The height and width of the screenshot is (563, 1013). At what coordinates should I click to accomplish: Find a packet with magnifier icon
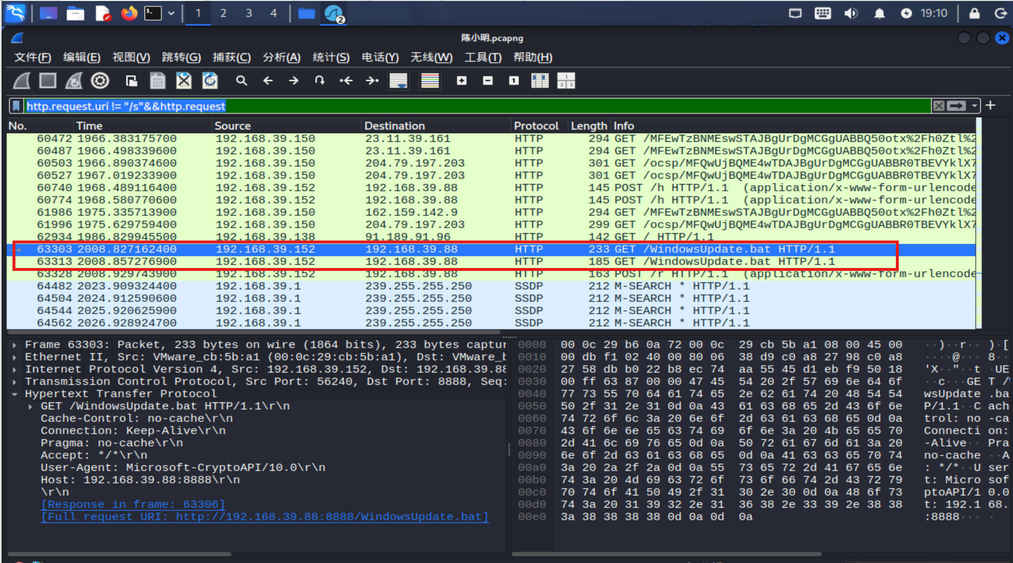coord(241,81)
